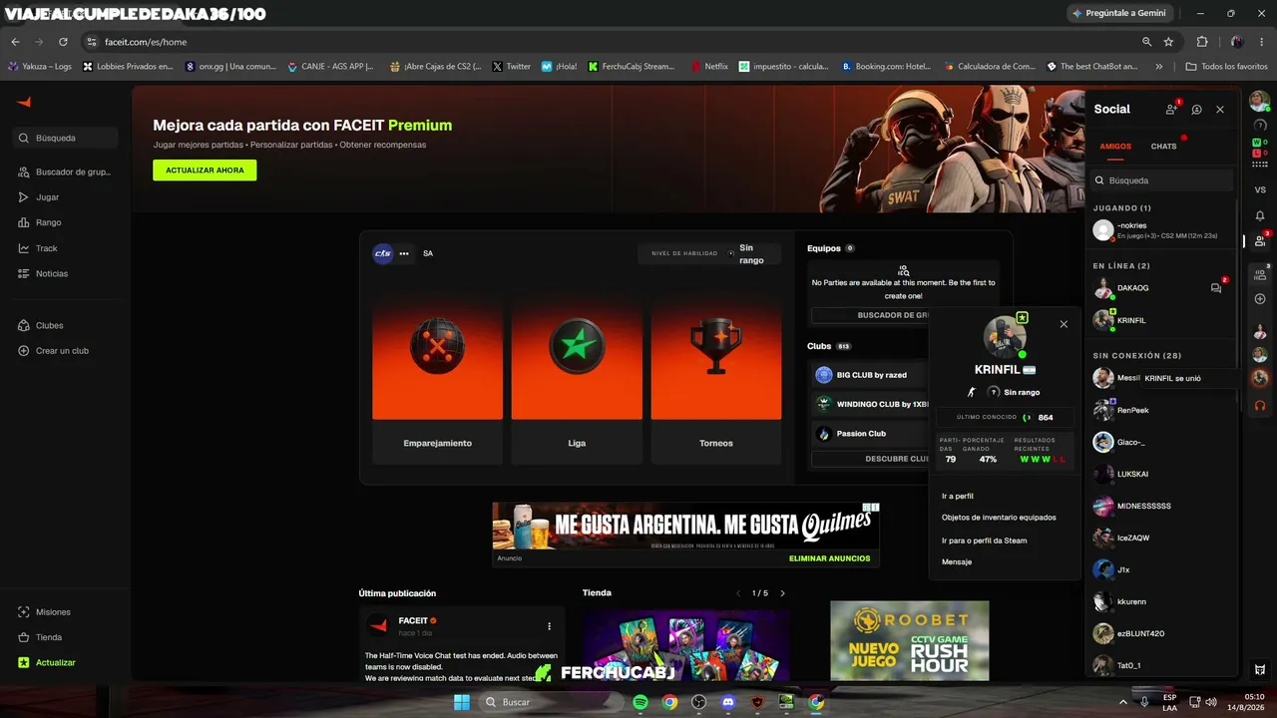Open the Torneos card
1277x718 pixels.
coord(716,379)
